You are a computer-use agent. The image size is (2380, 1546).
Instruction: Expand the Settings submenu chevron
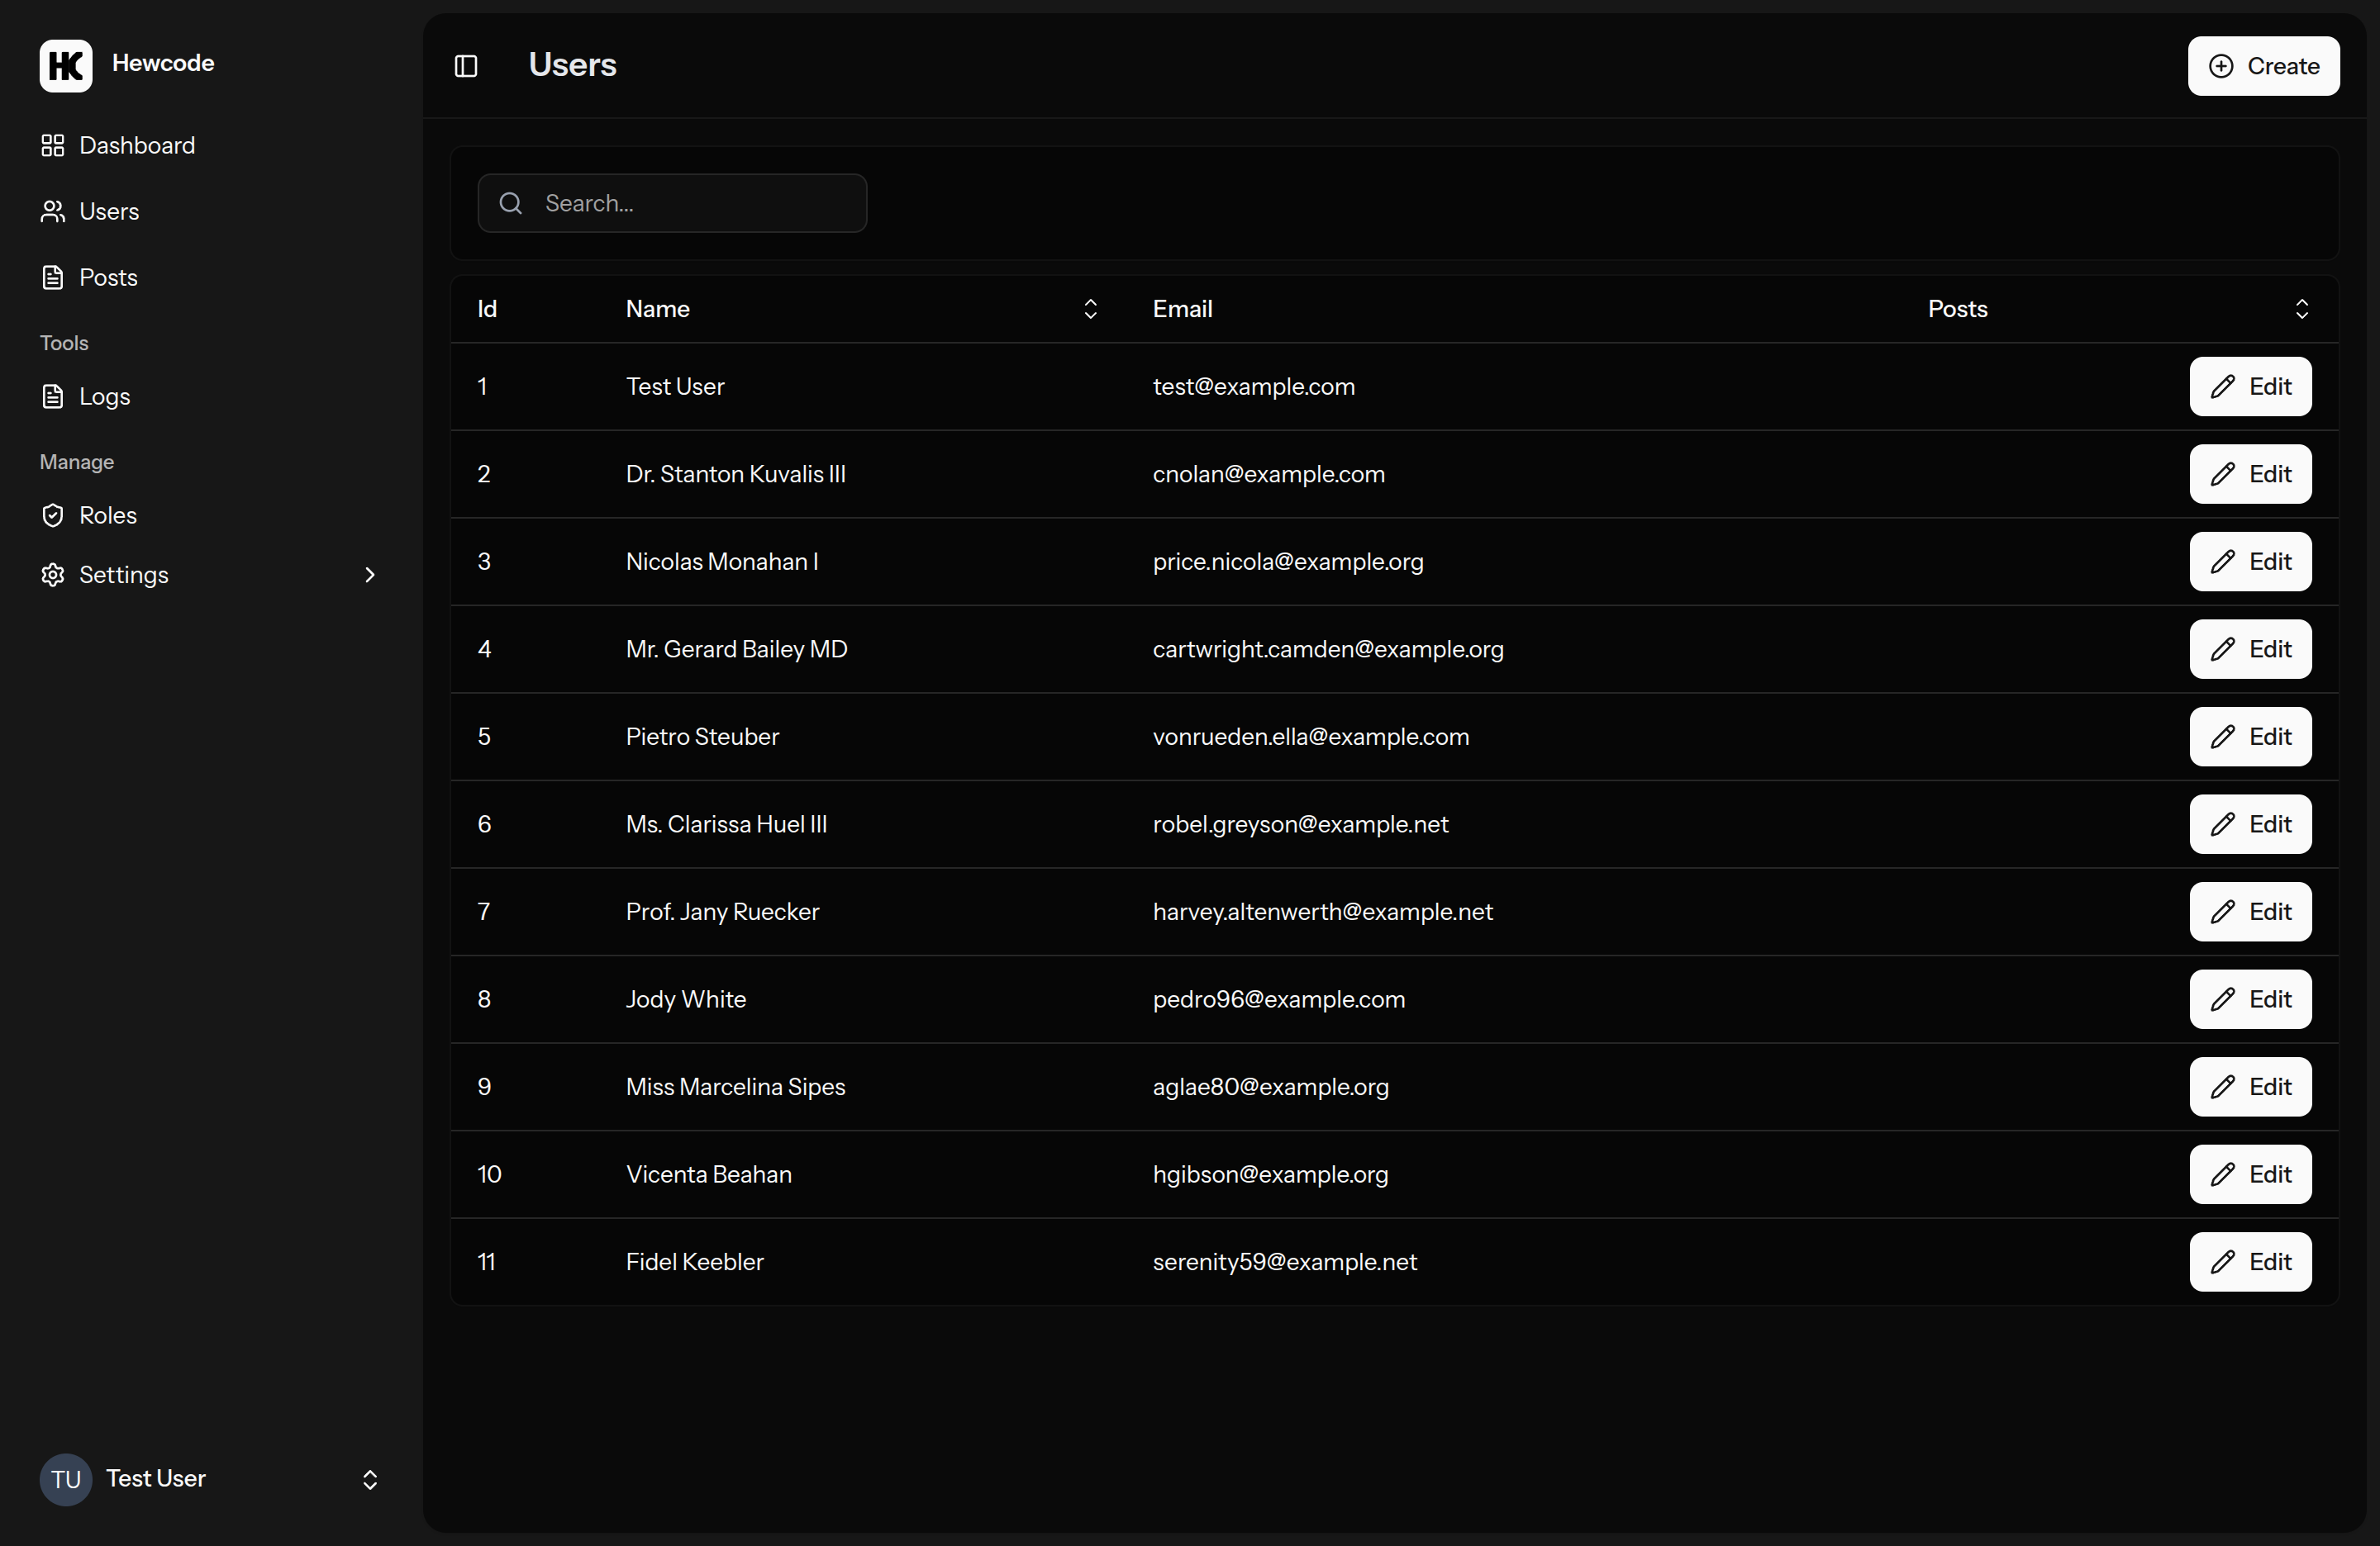click(369, 575)
